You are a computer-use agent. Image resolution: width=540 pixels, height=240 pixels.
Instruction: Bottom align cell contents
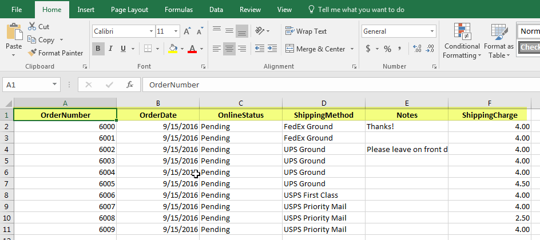(x=242, y=31)
